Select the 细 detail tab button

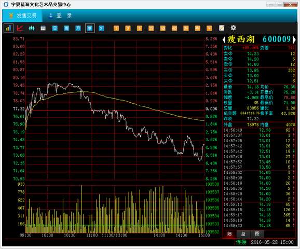(229, 234)
